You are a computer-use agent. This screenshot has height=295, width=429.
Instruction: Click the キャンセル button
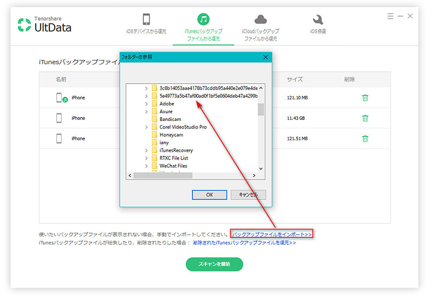point(248,195)
